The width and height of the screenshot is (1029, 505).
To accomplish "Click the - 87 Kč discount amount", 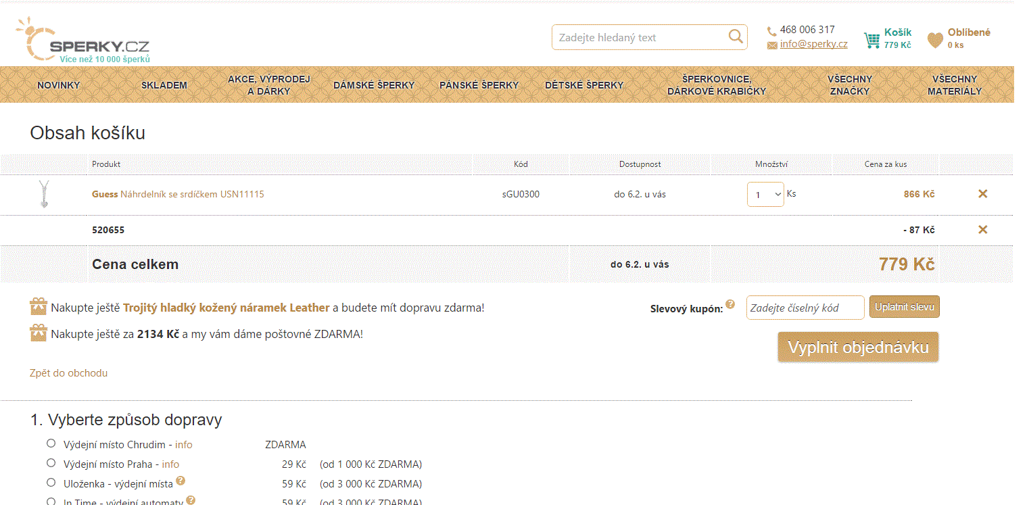I will click(x=919, y=230).
